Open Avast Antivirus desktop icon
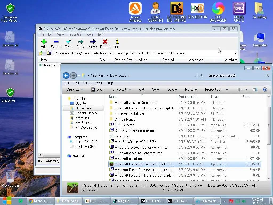 135,12
